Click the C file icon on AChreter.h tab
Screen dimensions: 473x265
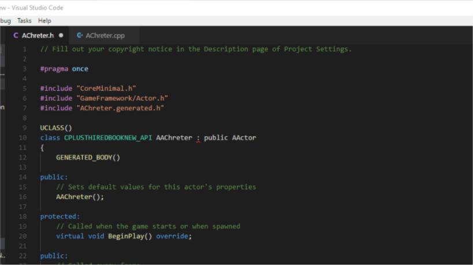pos(16,36)
